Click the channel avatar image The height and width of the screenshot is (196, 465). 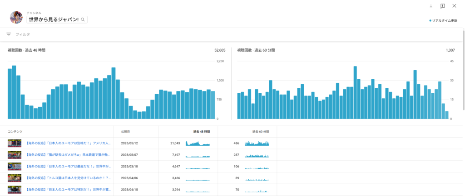(x=16, y=18)
